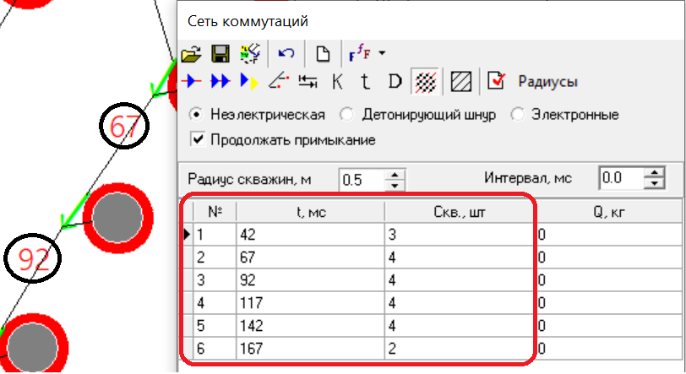The height and width of the screenshot is (374, 686).
Task: Select table cell with value 67
Action: pyautogui.click(x=311, y=257)
